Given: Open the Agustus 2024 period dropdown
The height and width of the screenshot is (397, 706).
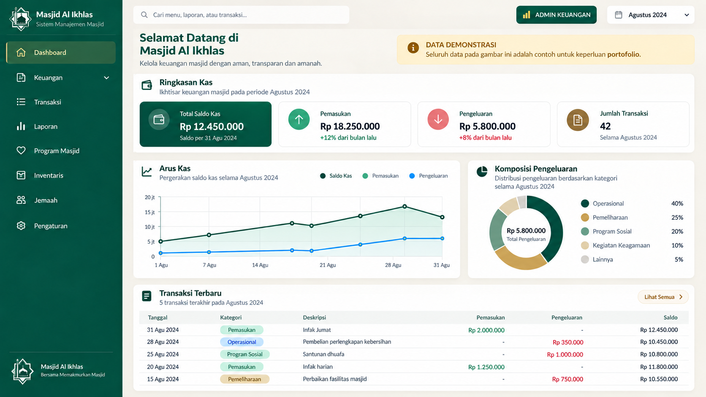Looking at the screenshot, I should [651, 15].
